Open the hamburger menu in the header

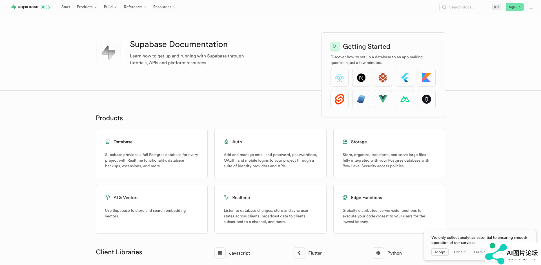tap(531, 7)
